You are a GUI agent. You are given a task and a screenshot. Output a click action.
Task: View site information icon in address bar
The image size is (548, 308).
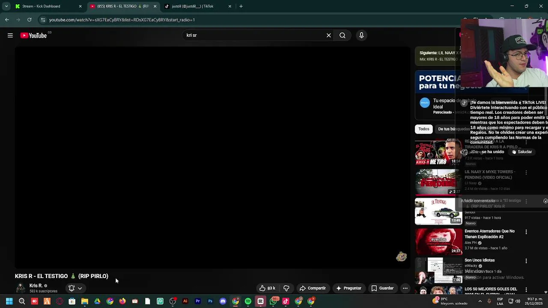[x=42, y=20]
